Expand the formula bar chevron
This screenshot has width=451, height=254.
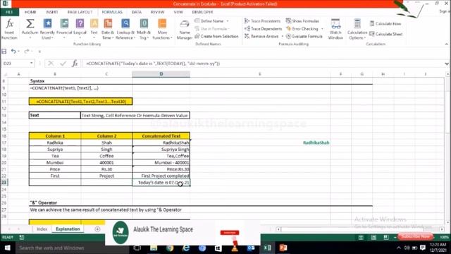(447, 64)
